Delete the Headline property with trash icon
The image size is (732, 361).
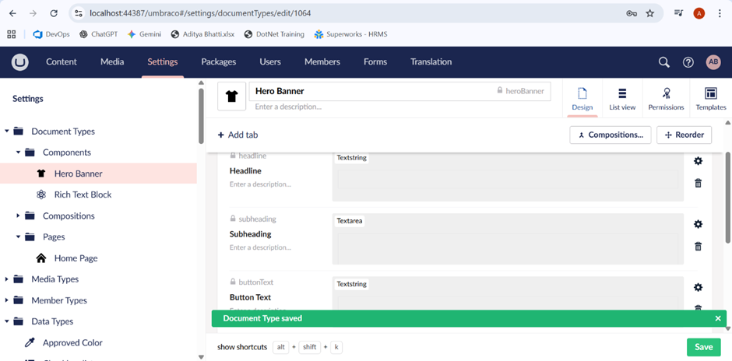click(x=698, y=183)
